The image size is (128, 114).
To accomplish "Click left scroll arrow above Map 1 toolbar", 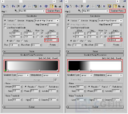I will (x=2, y=1).
